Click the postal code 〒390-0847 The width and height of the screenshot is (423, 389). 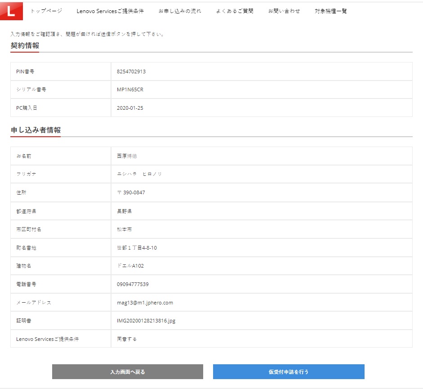tap(131, 192)
